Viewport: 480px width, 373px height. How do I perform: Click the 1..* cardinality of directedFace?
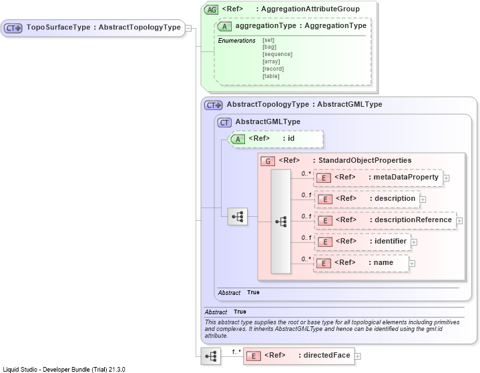click(x=236, y=352)
